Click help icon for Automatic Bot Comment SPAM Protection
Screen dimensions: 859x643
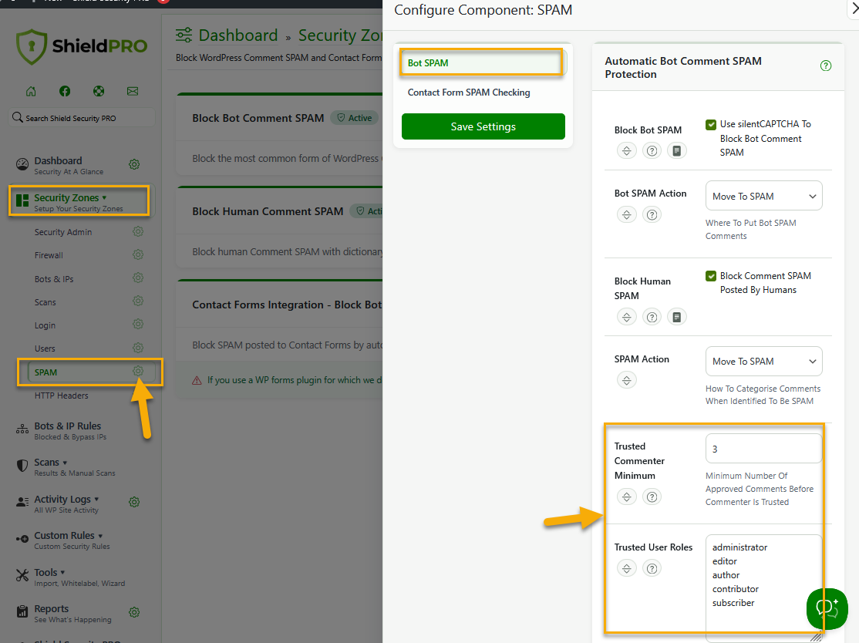826,66
